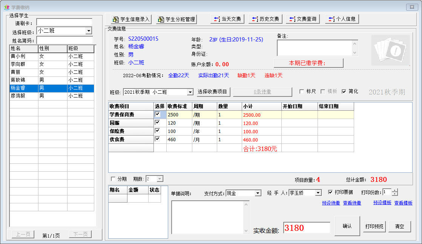This screenshot has width=422, height=244.
Task: Click the 实收金额 input field
Action: [x=306, y=228]
